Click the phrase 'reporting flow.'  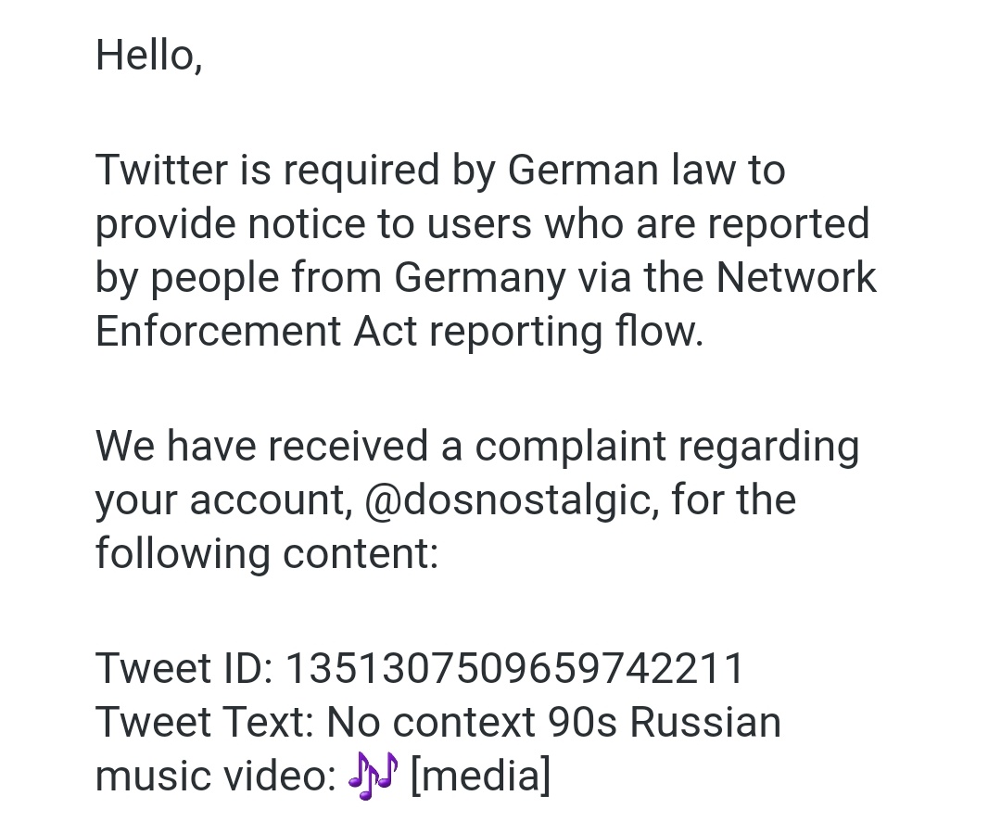[566, 332]
